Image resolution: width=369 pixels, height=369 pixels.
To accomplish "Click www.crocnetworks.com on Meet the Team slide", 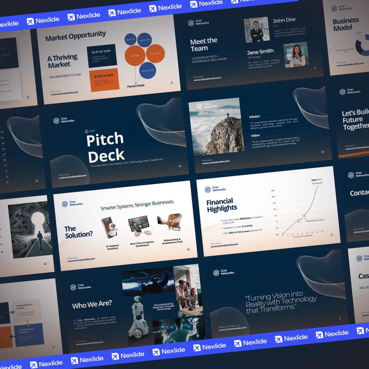I will [x=207, y=79].
